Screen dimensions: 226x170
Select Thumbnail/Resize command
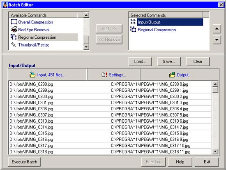34,45
